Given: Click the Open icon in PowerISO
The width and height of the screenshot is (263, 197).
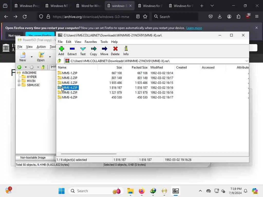Looking at the screenshot, I should (x=41, y=57).
